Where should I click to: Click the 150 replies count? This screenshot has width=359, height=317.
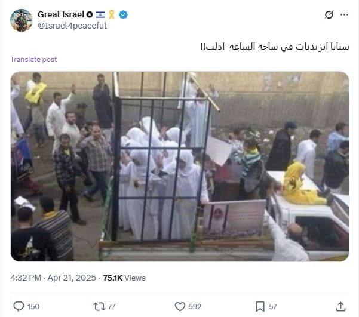click(x=33, y=307)
